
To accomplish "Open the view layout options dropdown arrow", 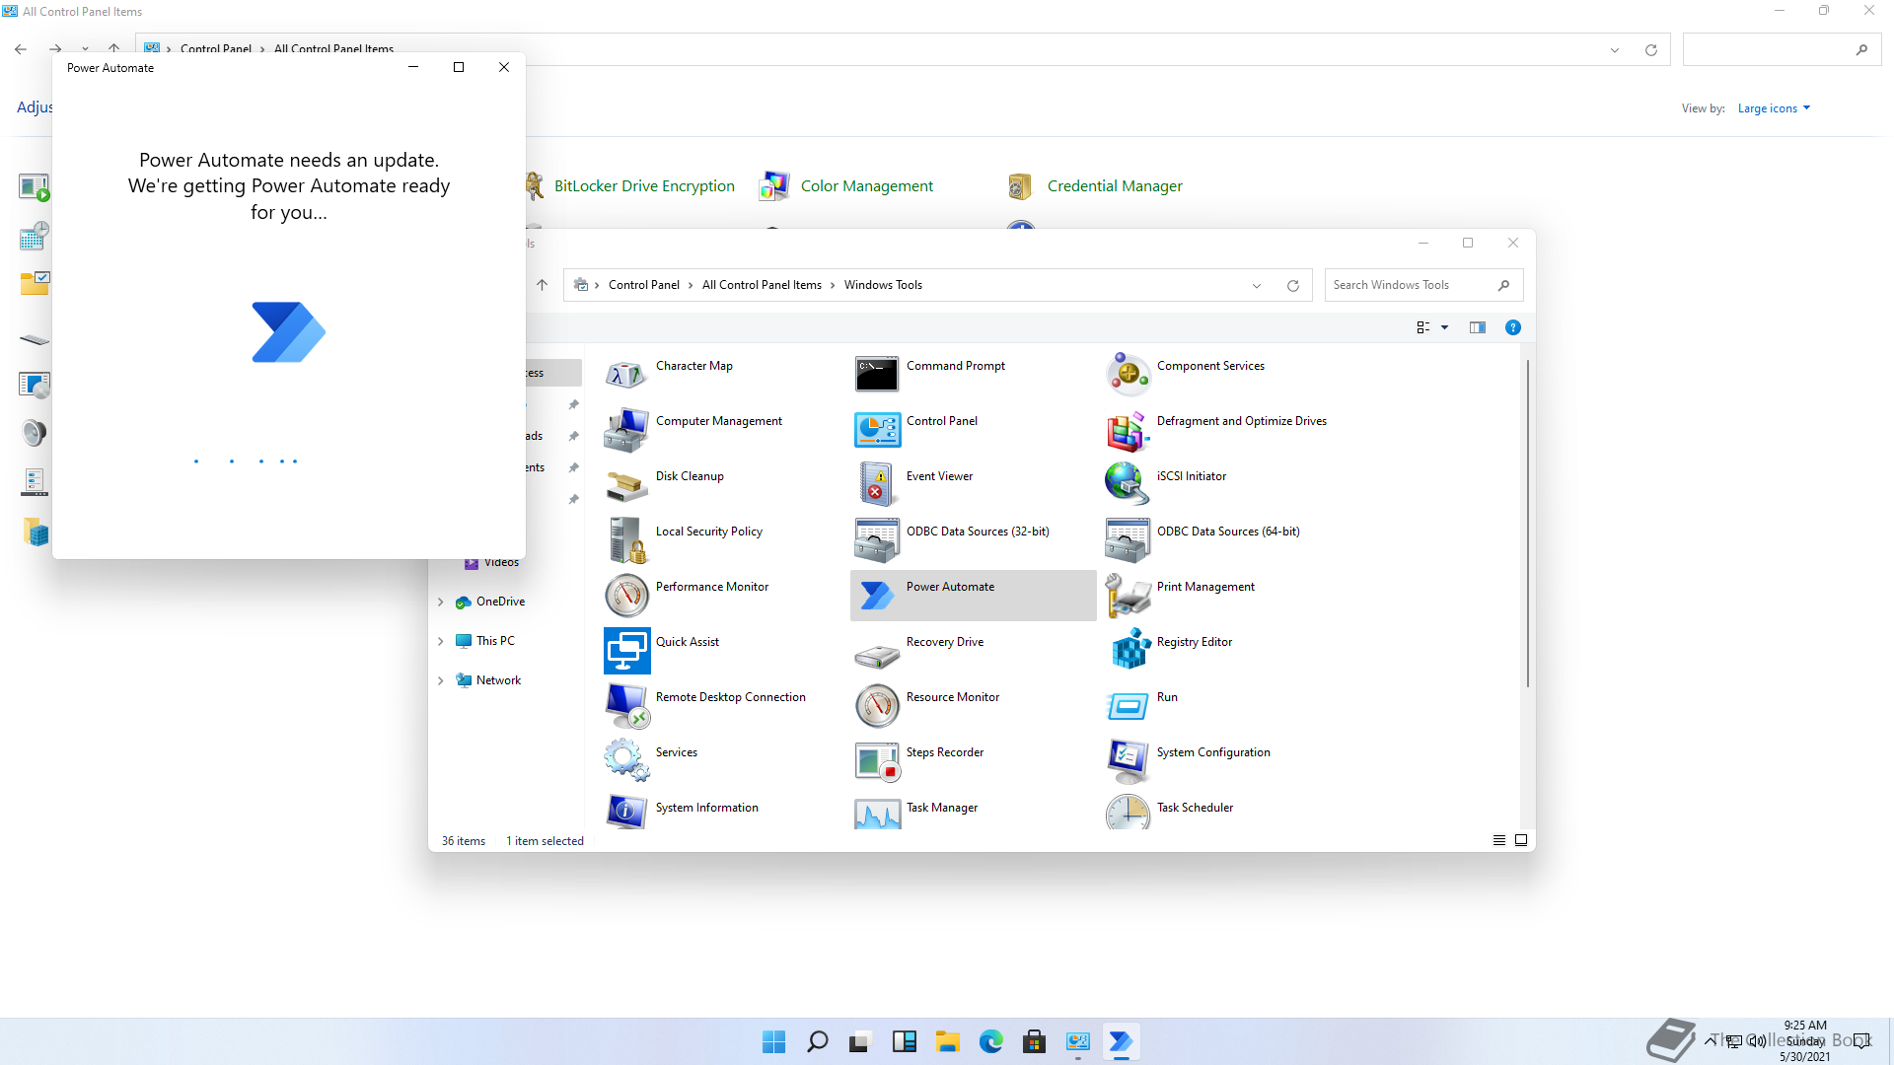I will 1445,327.
